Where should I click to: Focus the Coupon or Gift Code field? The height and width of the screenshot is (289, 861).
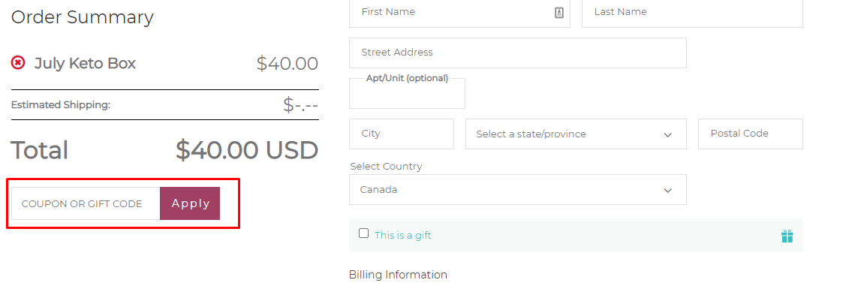(x=86, y=203)
